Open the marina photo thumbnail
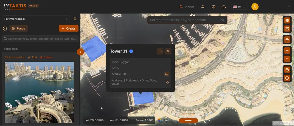Image resolution: width=294 pixels, height=126 pixels. click(x=39, y=93)
